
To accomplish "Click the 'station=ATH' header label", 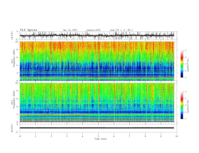I will pos(93,30).
